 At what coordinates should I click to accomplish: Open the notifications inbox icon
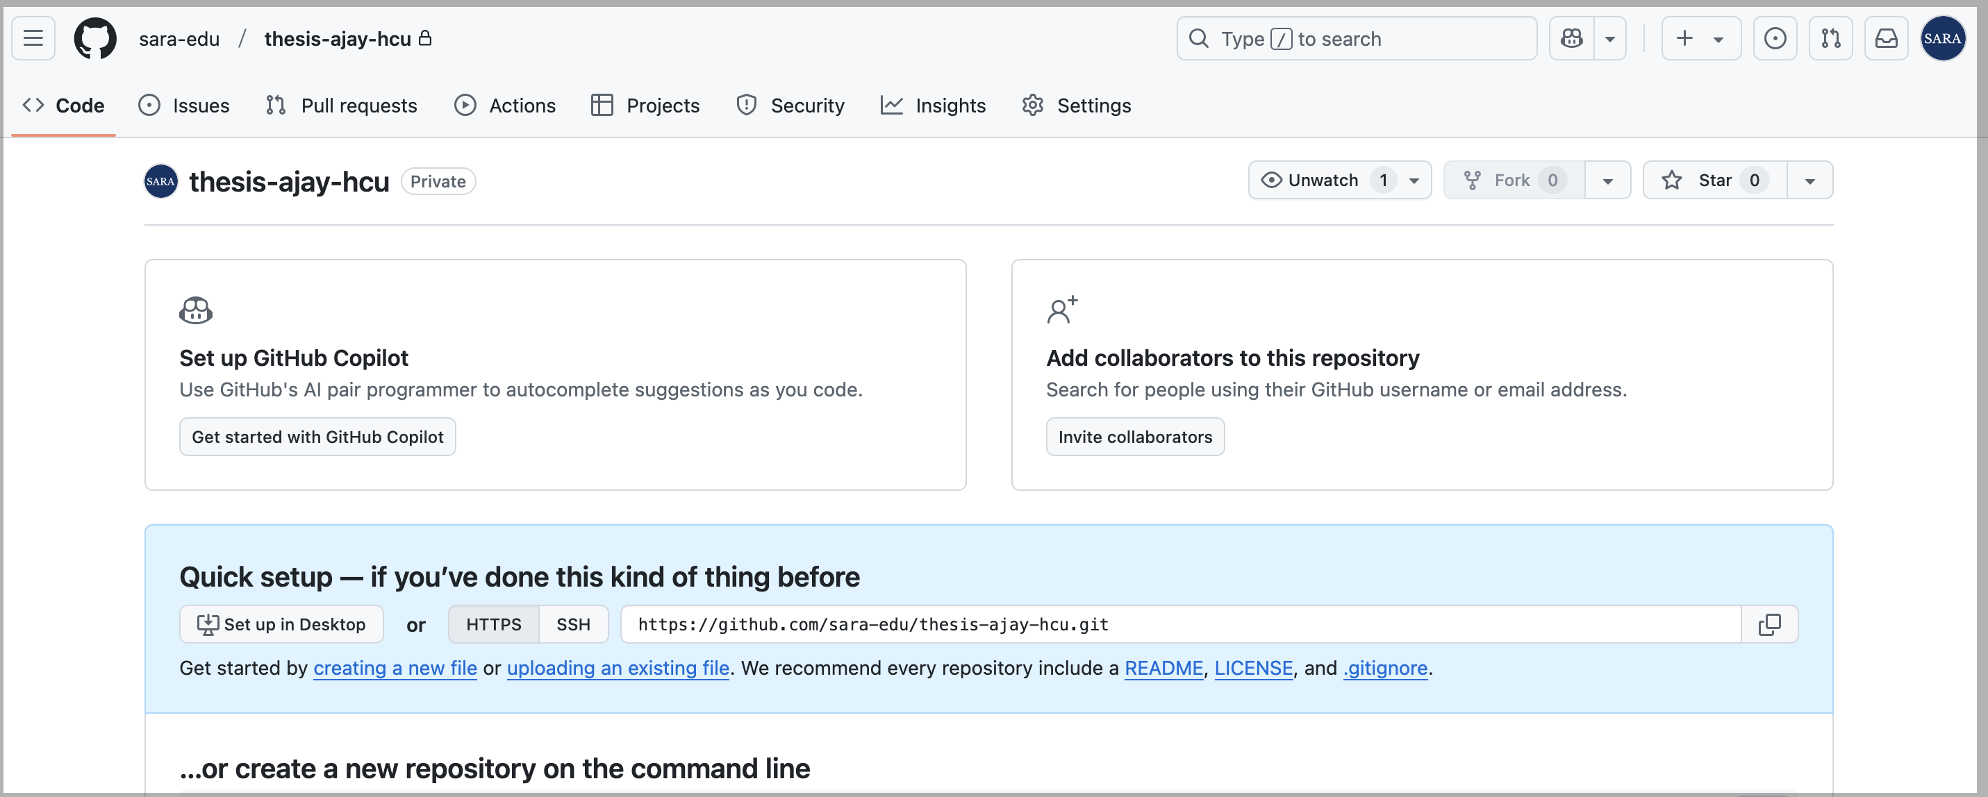[x=1885, y=37]
